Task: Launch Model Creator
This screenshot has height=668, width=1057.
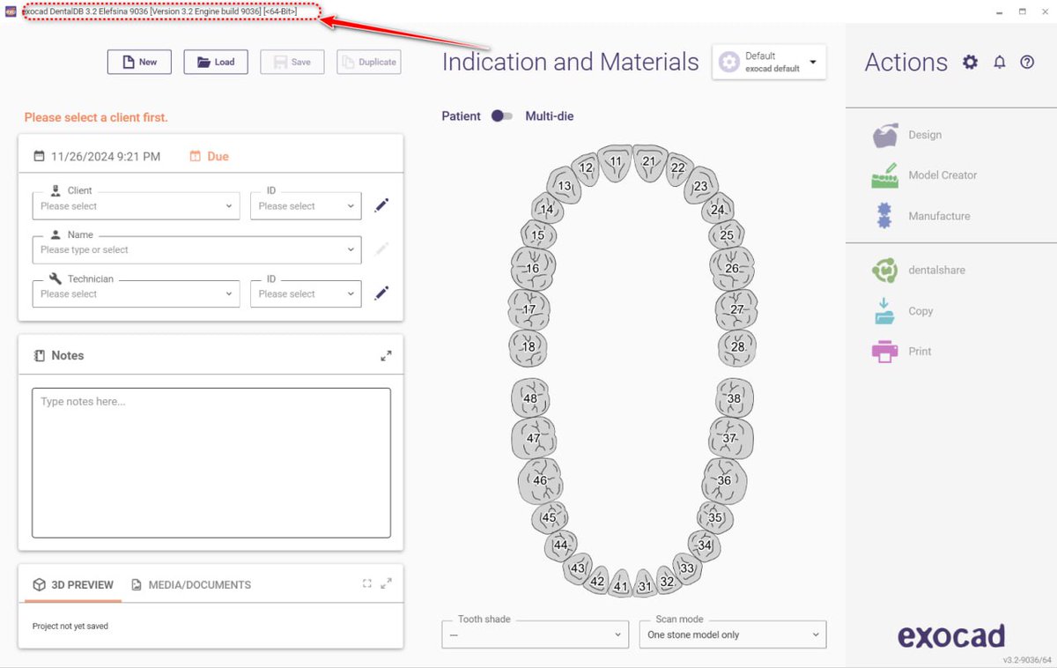Action: tap(942, 174)
